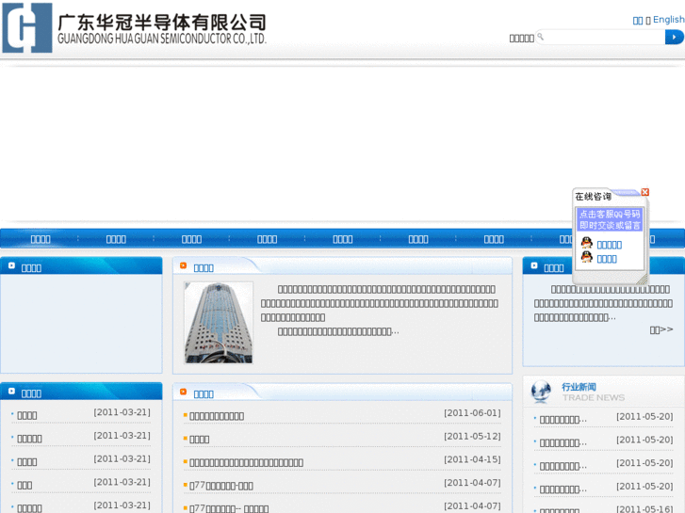685x513 pixels.
Task: Open the office tower building photo
Action: (x=219, y=323)
